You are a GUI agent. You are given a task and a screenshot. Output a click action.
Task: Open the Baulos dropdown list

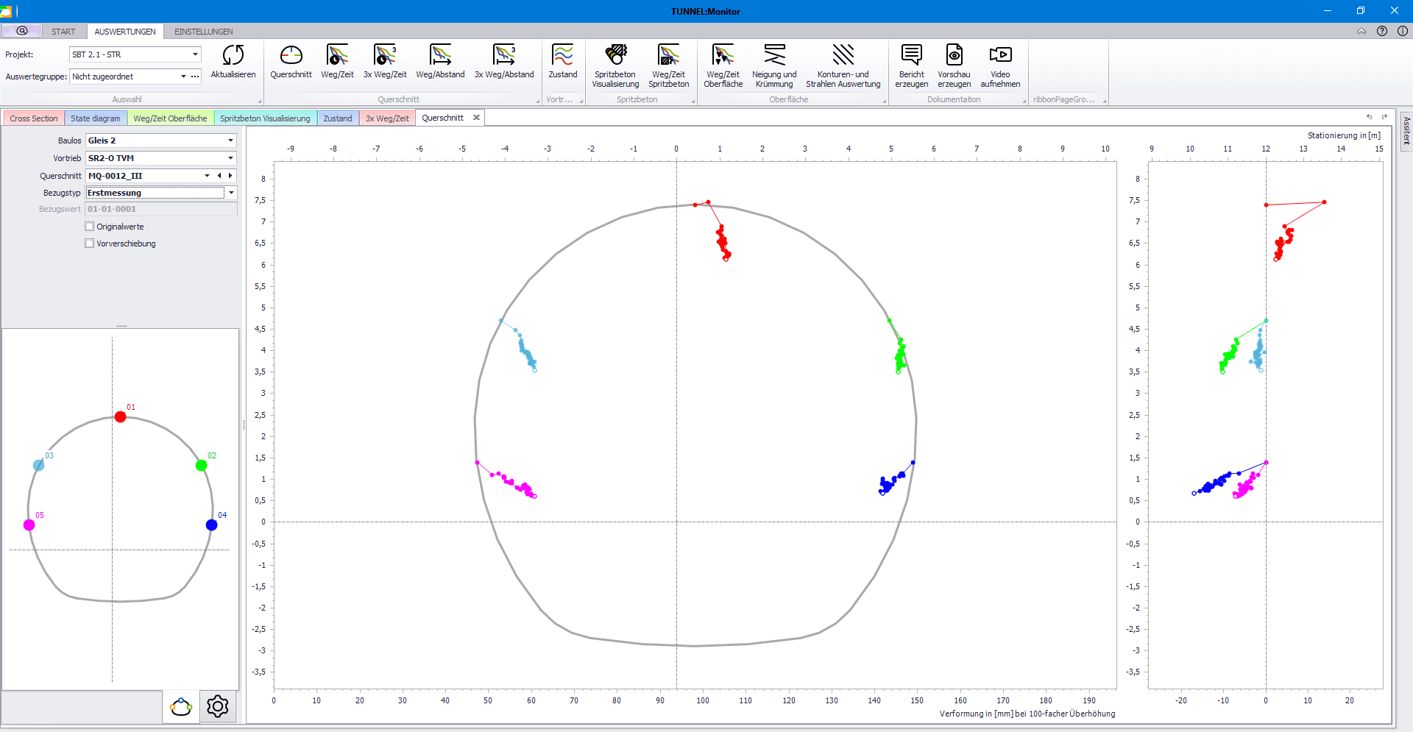[x=230, y=141]
